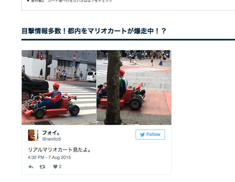Open left photo of Mario kart at crosswalk

(x=59, y=87)
